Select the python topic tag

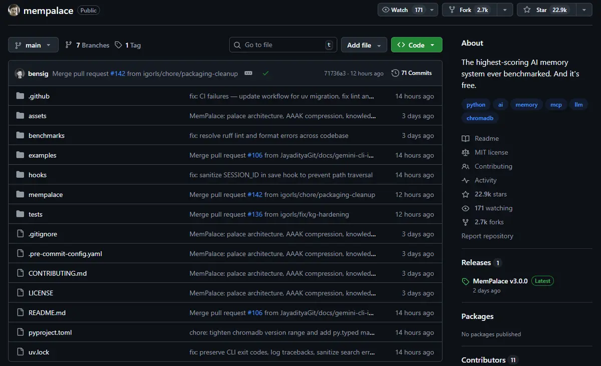tap(476, 105)
